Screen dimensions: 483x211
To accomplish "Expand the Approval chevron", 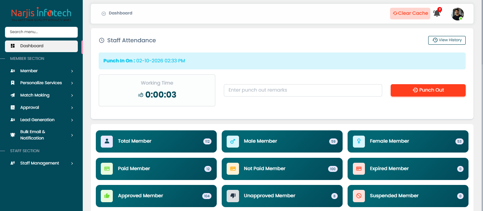I will [x=72, y=108].
